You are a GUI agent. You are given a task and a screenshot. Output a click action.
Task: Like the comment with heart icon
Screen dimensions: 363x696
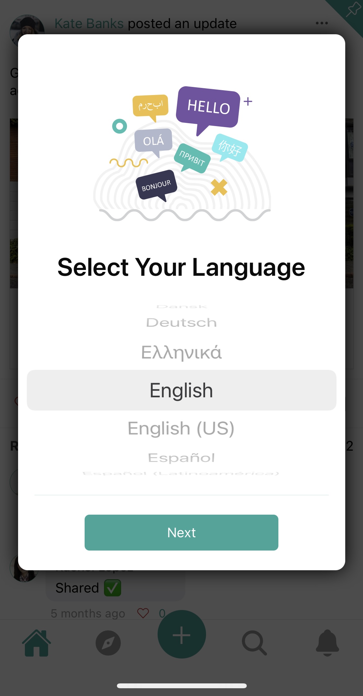click(143, 613)
